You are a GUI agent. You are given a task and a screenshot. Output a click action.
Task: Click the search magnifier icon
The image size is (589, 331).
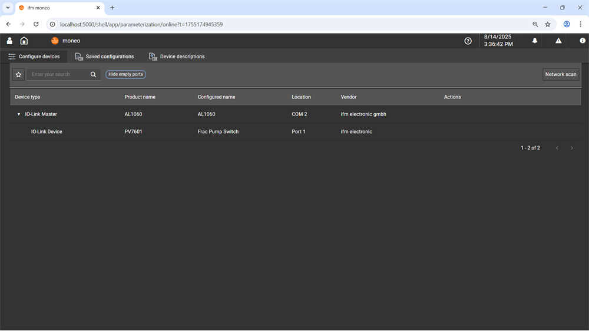(x=93, y=74)
